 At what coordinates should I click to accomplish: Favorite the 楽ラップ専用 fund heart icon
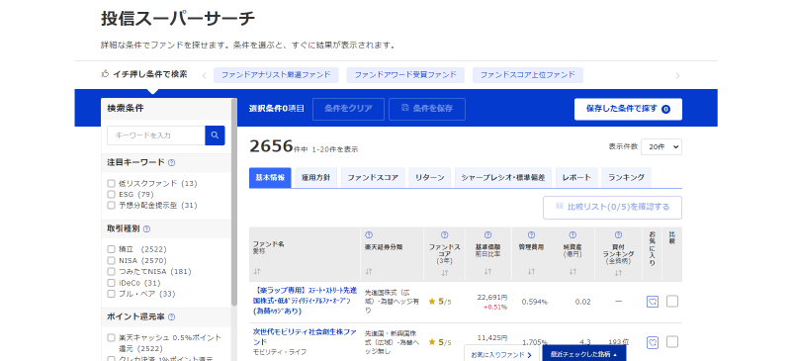653,302
